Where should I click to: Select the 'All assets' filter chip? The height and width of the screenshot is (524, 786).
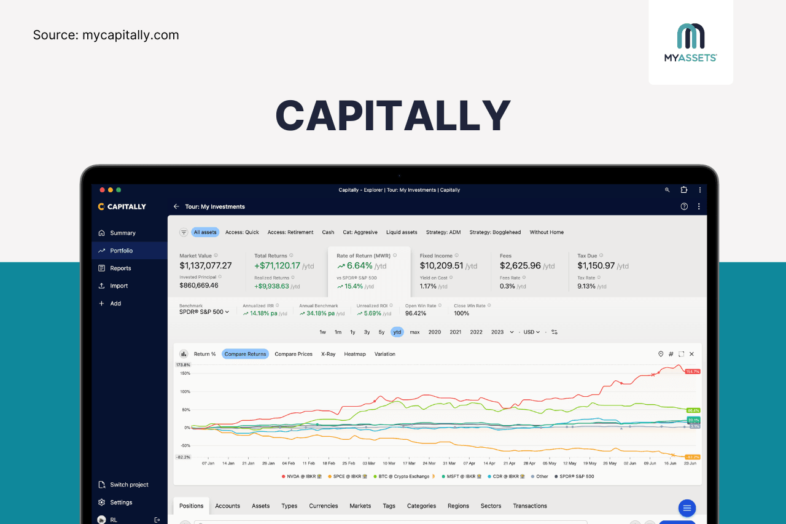(x=205, y=232)
